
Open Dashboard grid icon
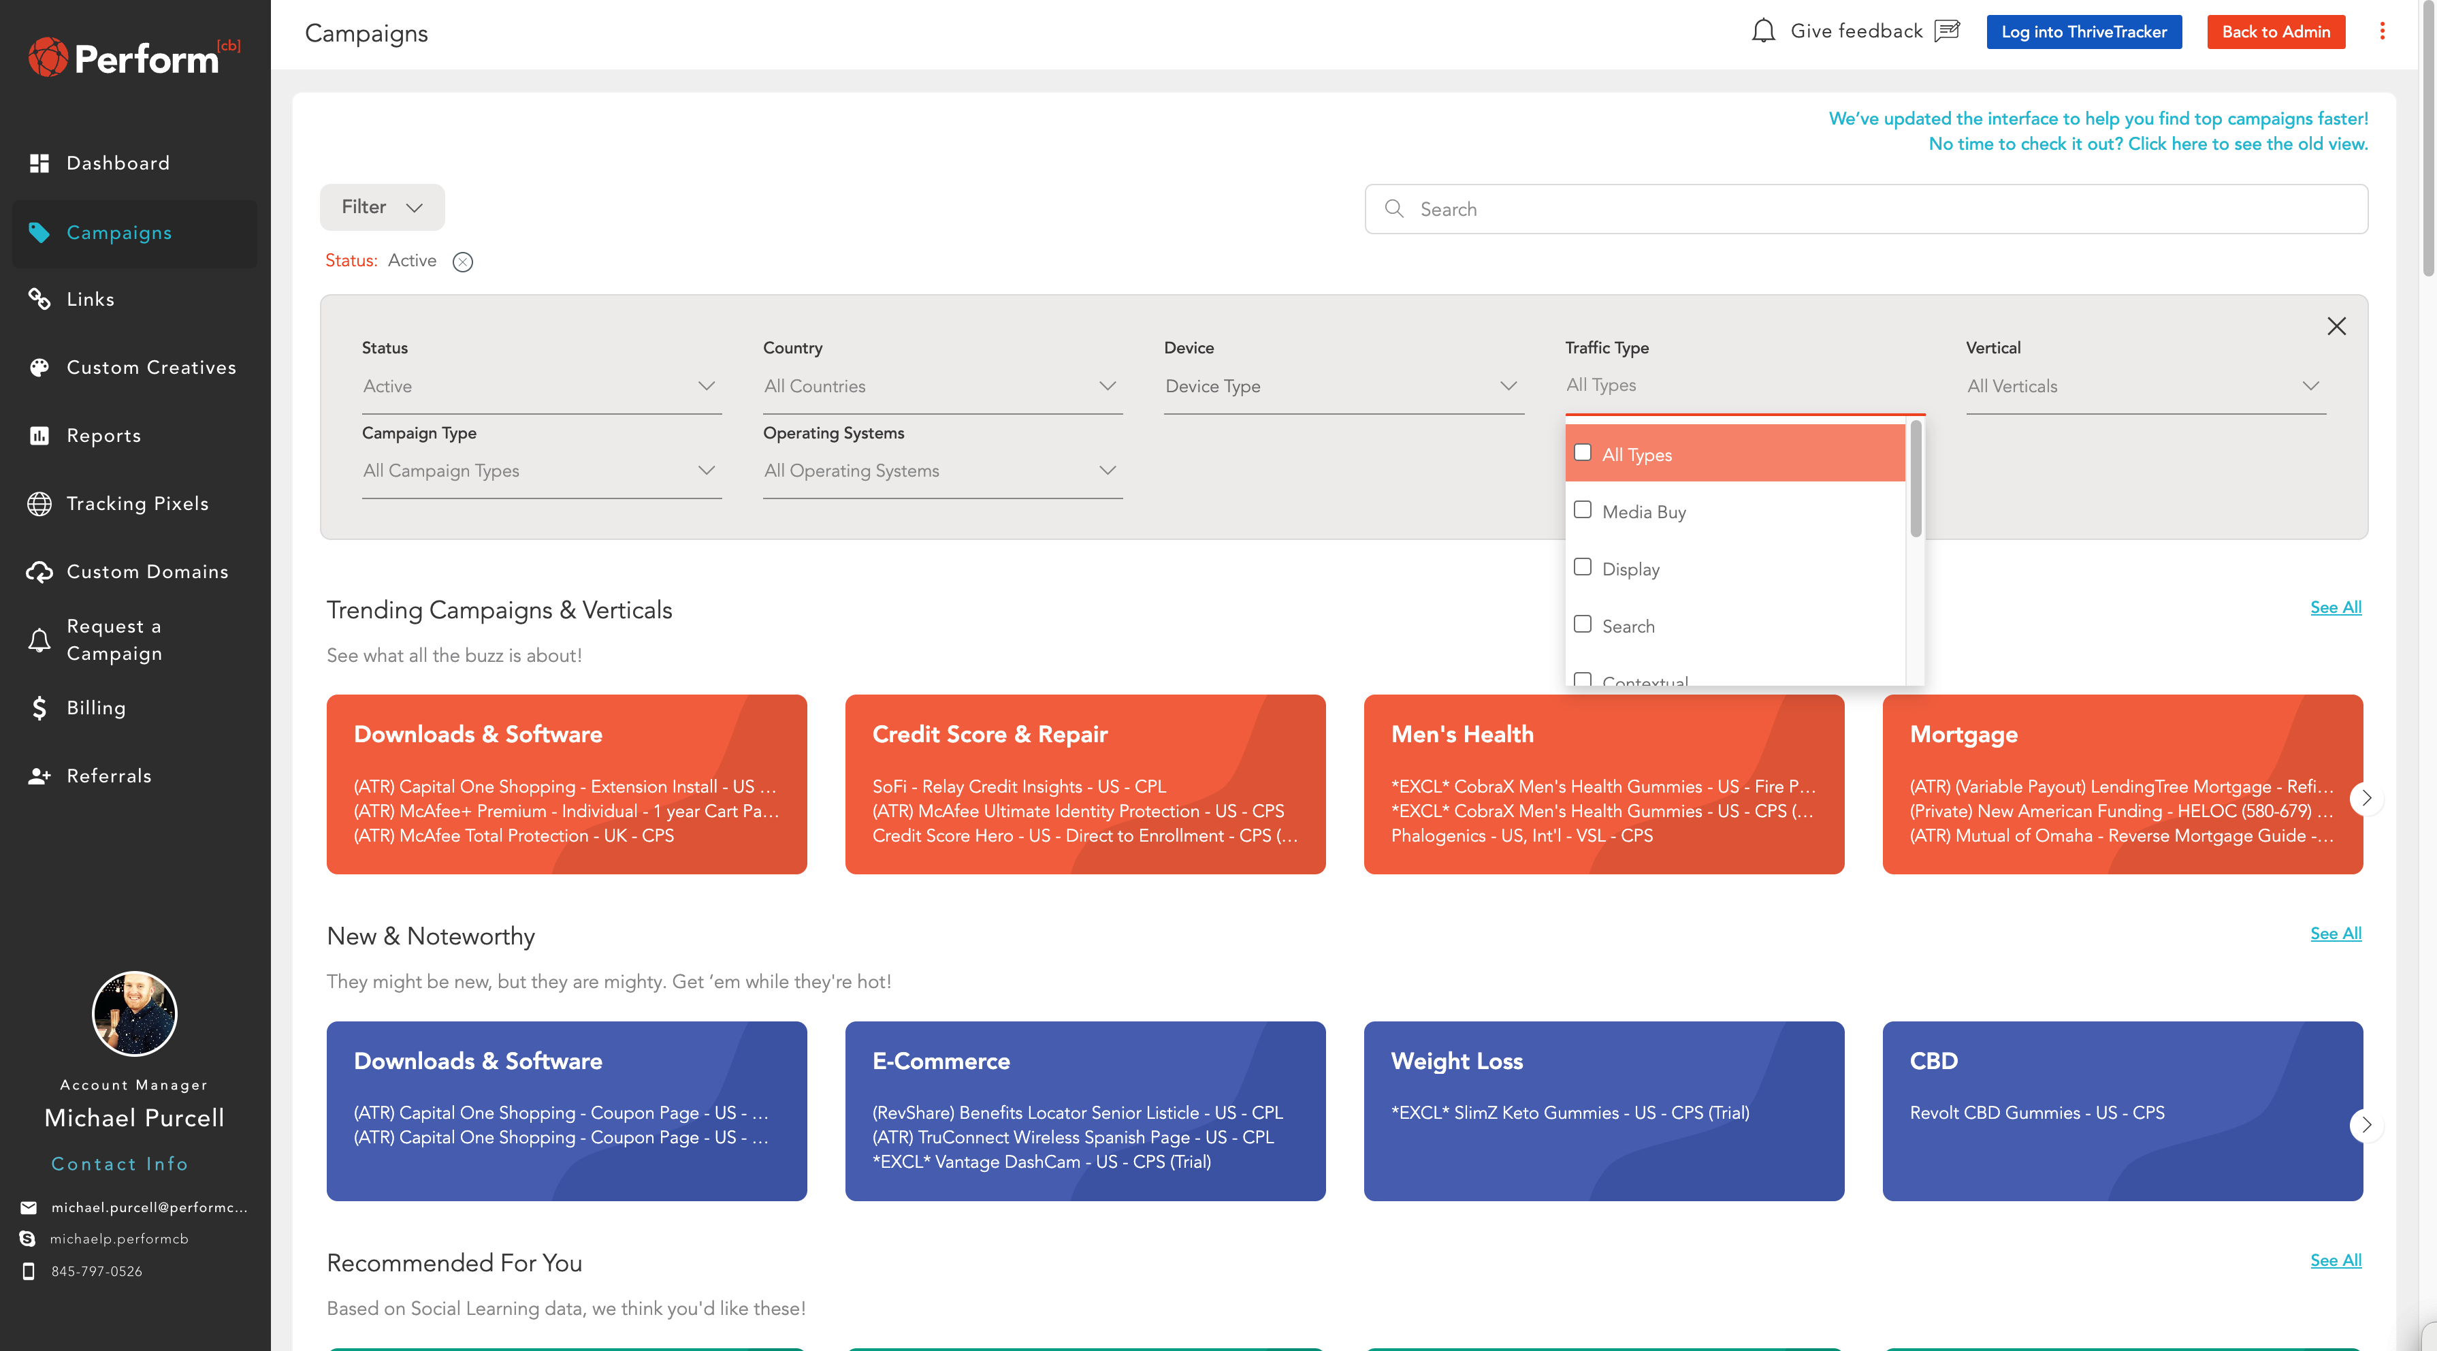tap(39, 163)
